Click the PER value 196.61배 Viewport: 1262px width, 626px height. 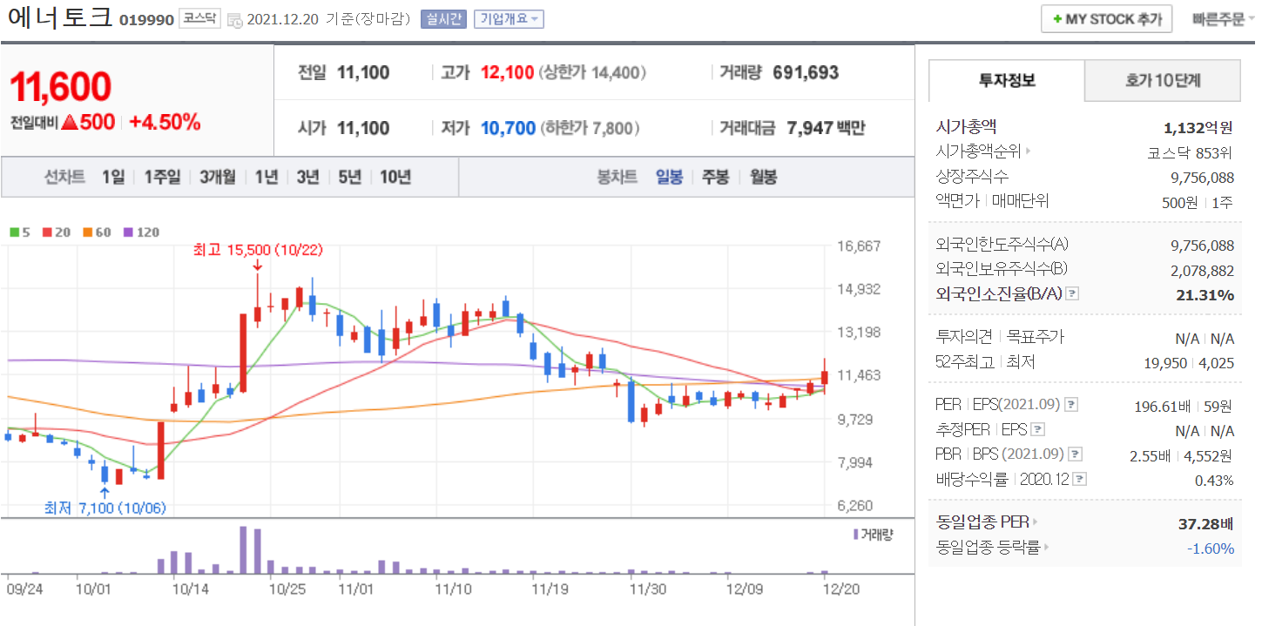(1162, 406)
